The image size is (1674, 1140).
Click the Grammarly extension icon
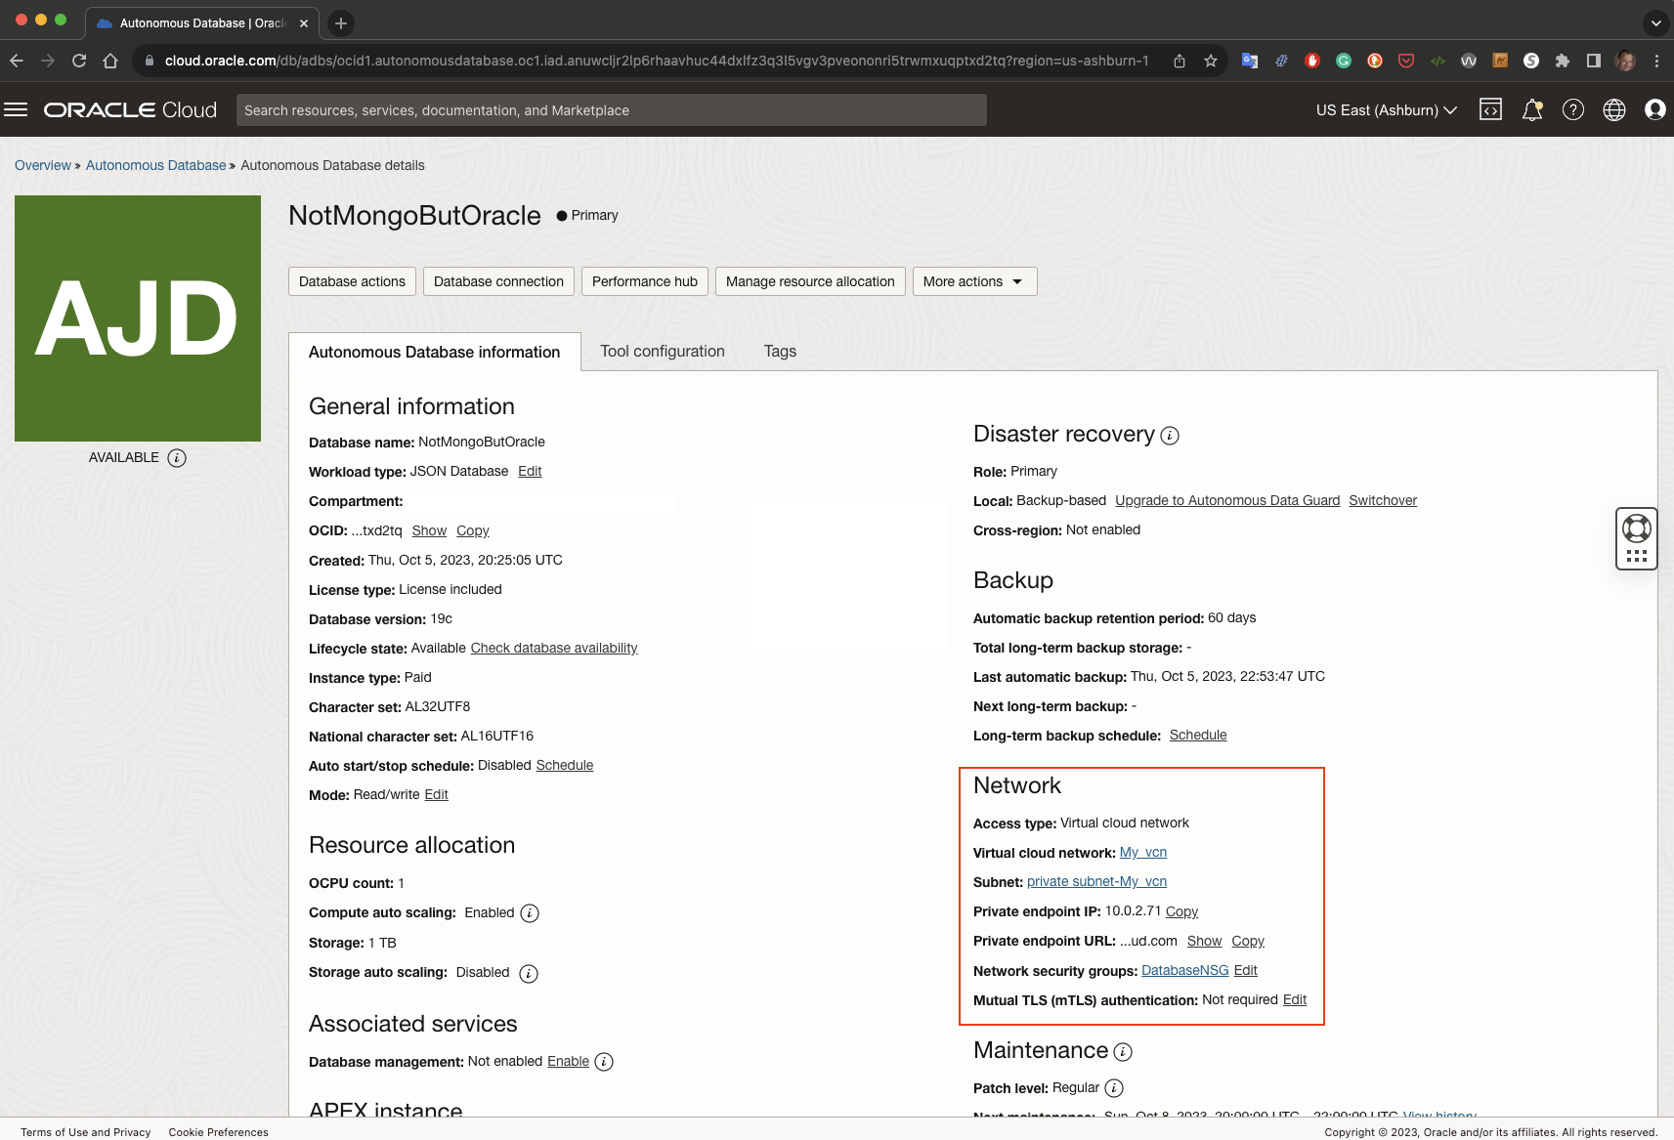point(1345,61)
